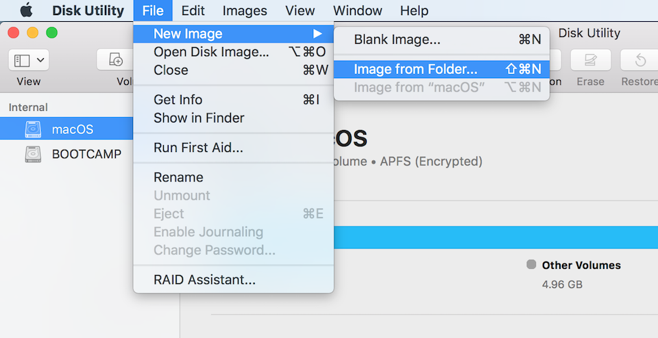Click the Erase toolbar icon
Viewport: 658px width, 338px height.
(590, 60)
